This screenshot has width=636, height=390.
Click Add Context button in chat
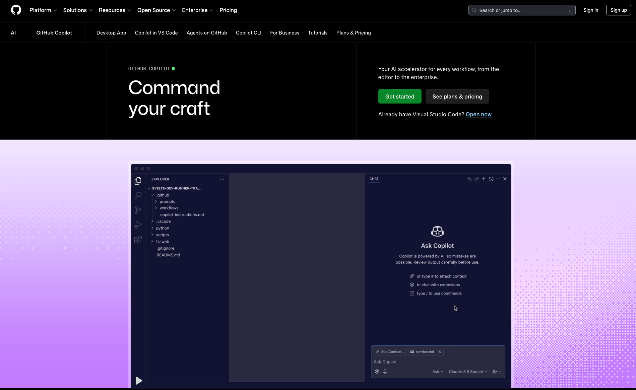tap(390, 352)
